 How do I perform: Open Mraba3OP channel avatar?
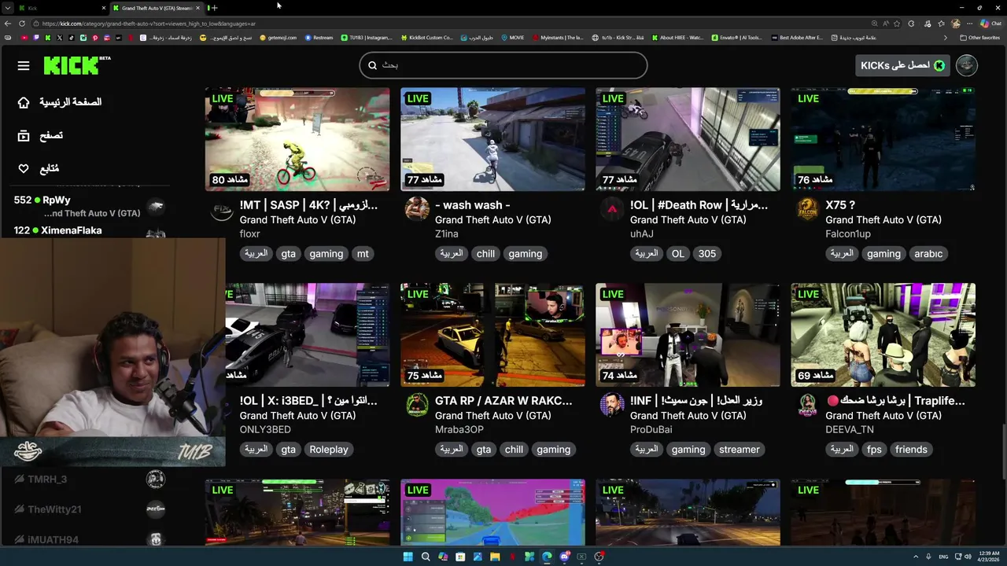(417, 405)
